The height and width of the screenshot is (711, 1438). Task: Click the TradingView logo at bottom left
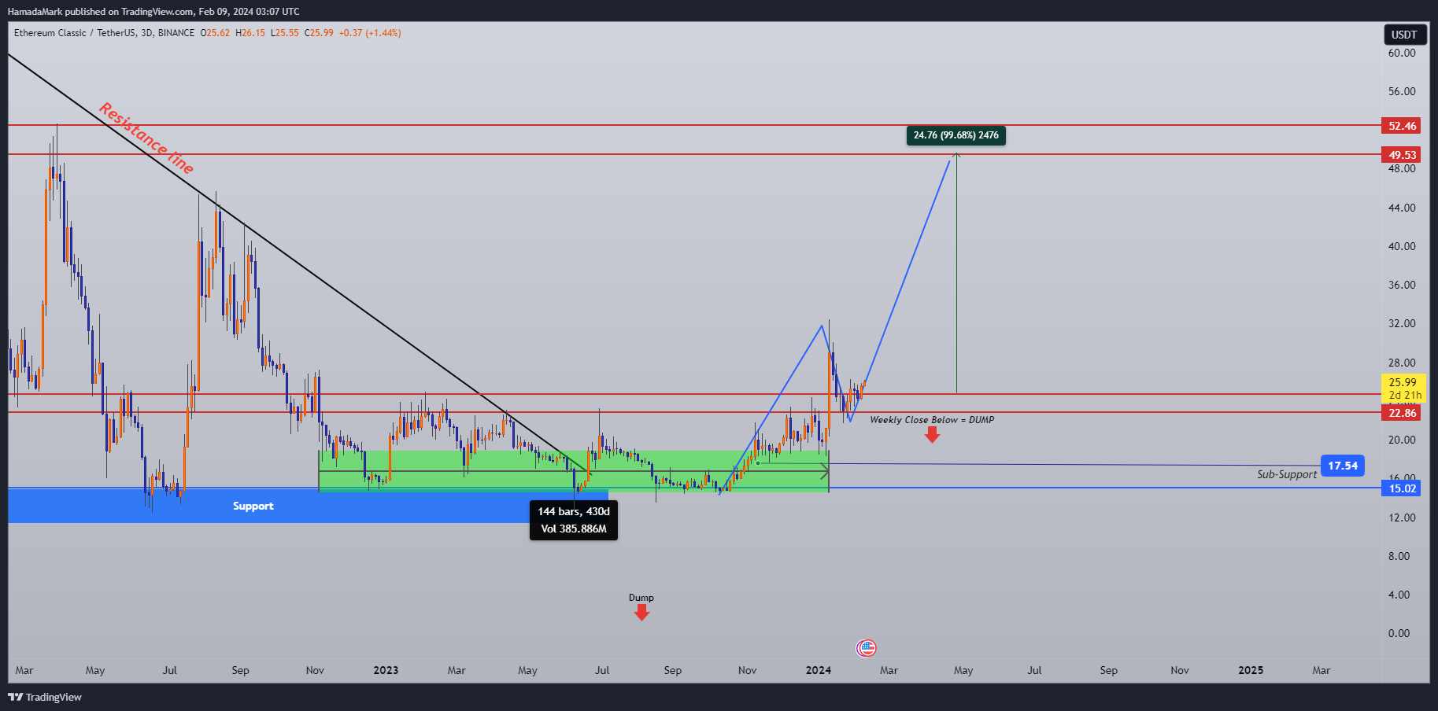click(45, 697)
